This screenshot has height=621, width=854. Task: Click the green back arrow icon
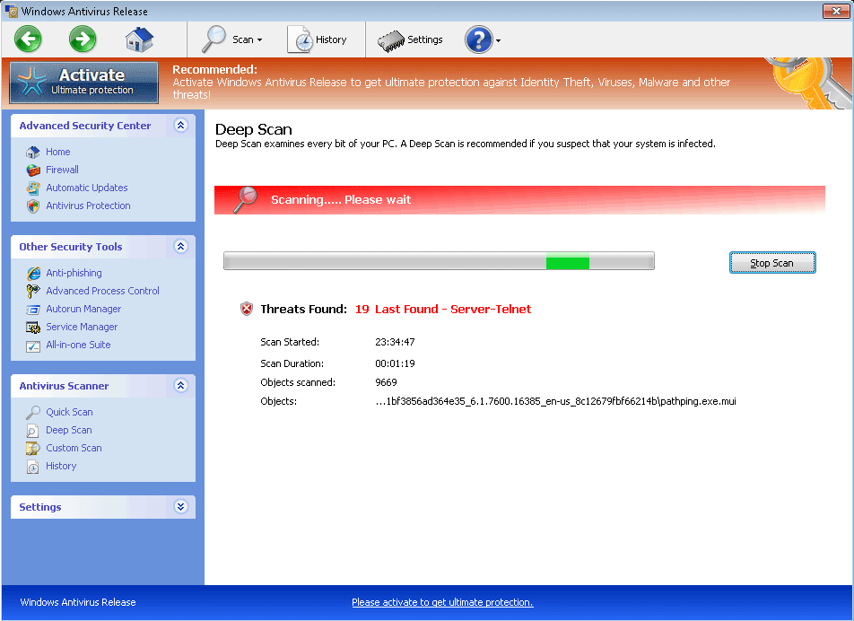[28, 39]
